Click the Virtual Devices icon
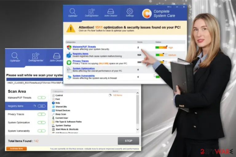This screenshot has height=157, width=236. [x=53, y=110]
